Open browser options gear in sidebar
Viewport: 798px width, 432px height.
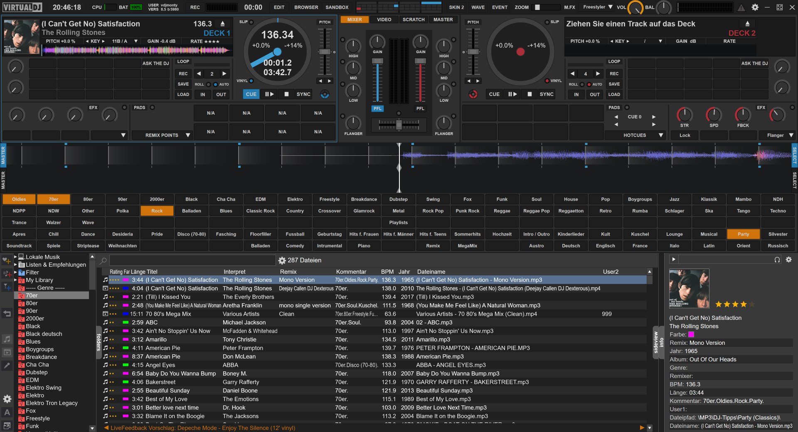coord(7,399)
